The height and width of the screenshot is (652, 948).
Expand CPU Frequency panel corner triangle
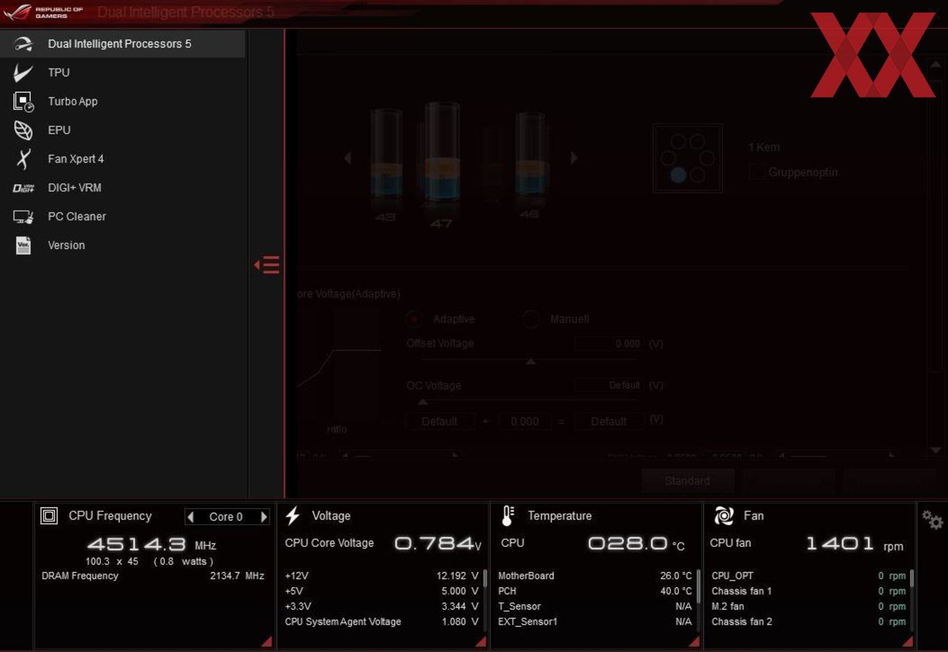267,641
